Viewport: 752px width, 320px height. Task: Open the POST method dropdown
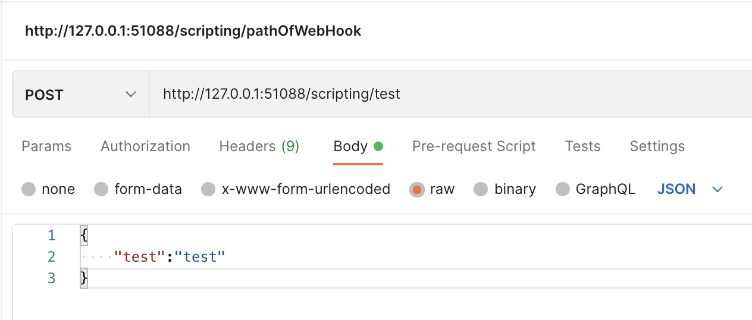coord(80,95)
